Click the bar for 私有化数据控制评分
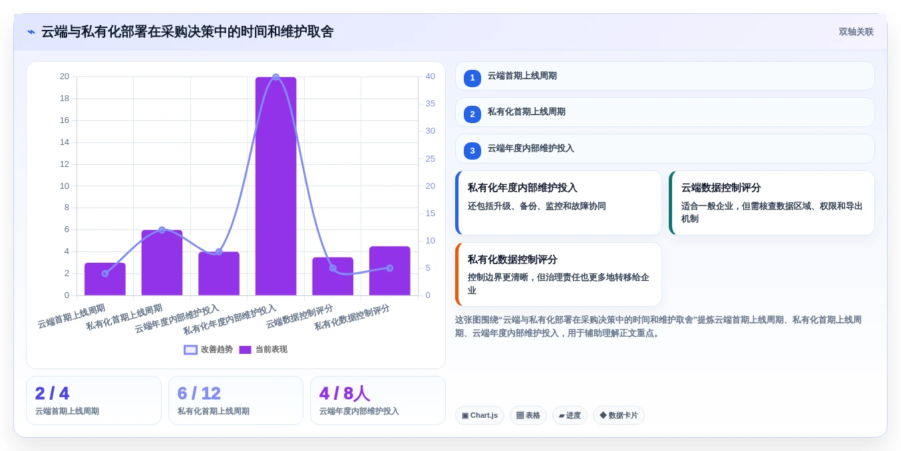Image resolution: width=901 pixels, height=451 pixels. pyautogui.click(x=389, y=271)
